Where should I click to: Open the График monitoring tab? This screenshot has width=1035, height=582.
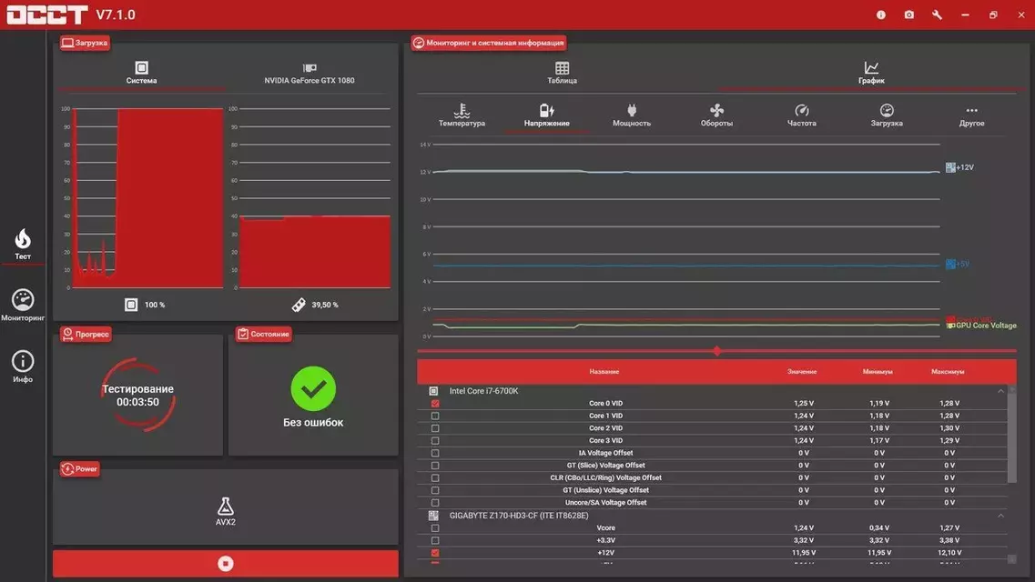click(871, 73)
